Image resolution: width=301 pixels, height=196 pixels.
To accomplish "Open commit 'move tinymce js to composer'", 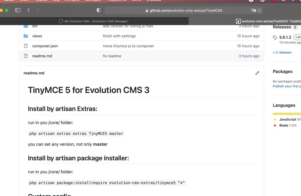I will click(129, 46).
